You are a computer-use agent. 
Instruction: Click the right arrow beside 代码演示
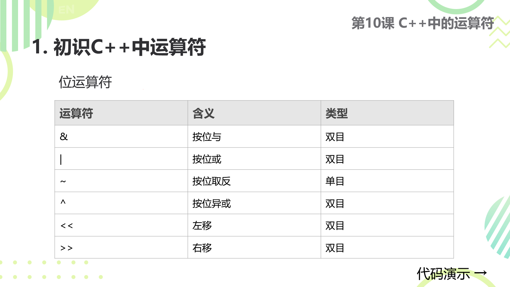tap(481, 273)
